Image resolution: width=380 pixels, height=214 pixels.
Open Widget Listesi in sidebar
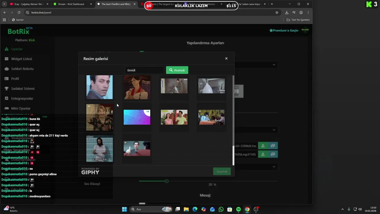(21, 59)
